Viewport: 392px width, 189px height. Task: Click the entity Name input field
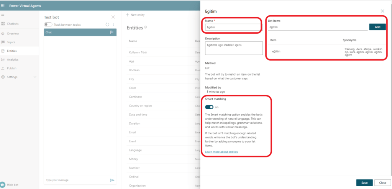coord(233,27)
